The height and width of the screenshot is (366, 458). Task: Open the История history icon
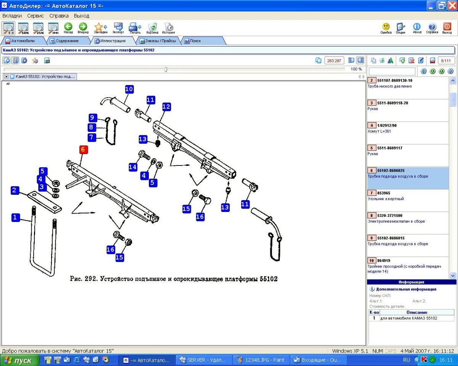click(168, 27)
